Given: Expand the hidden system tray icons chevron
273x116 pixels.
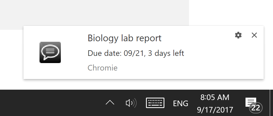Looking at the screenshot, I should pos(110,103).
